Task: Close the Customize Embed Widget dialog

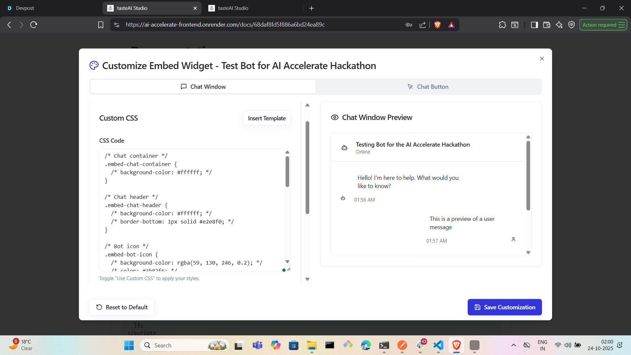Action: pos(542,59)
